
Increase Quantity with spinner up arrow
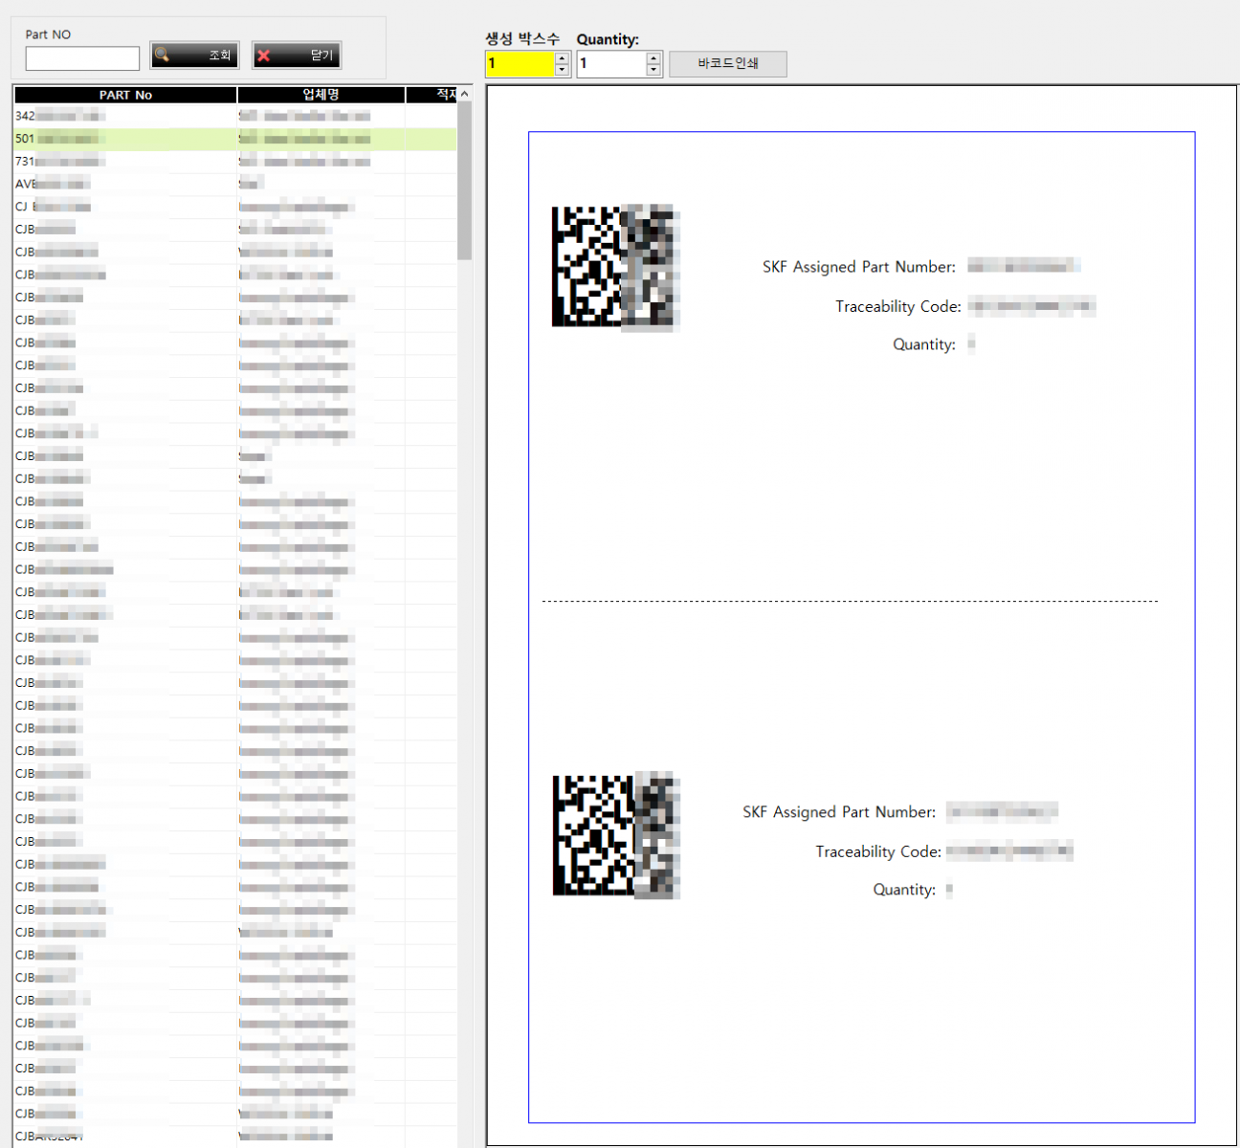click(653, 58)
